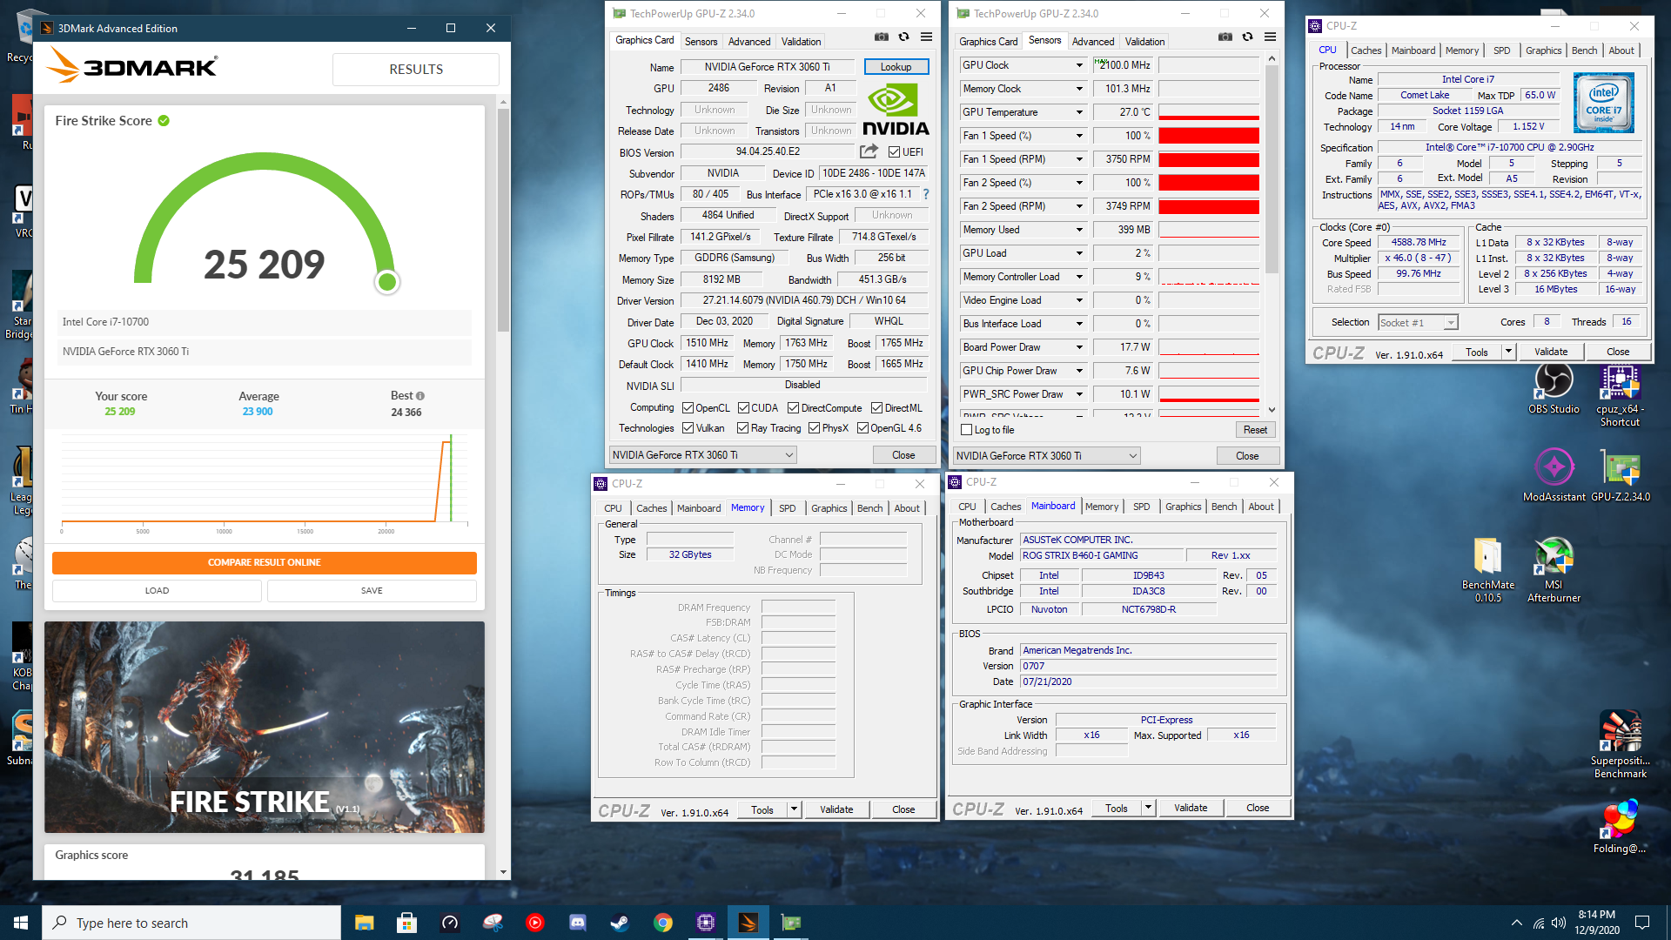Open MSI Afterburner desktop icon
This screenshot has height=940, width=1671.
pyautogui.click(x=1554, y=570)
